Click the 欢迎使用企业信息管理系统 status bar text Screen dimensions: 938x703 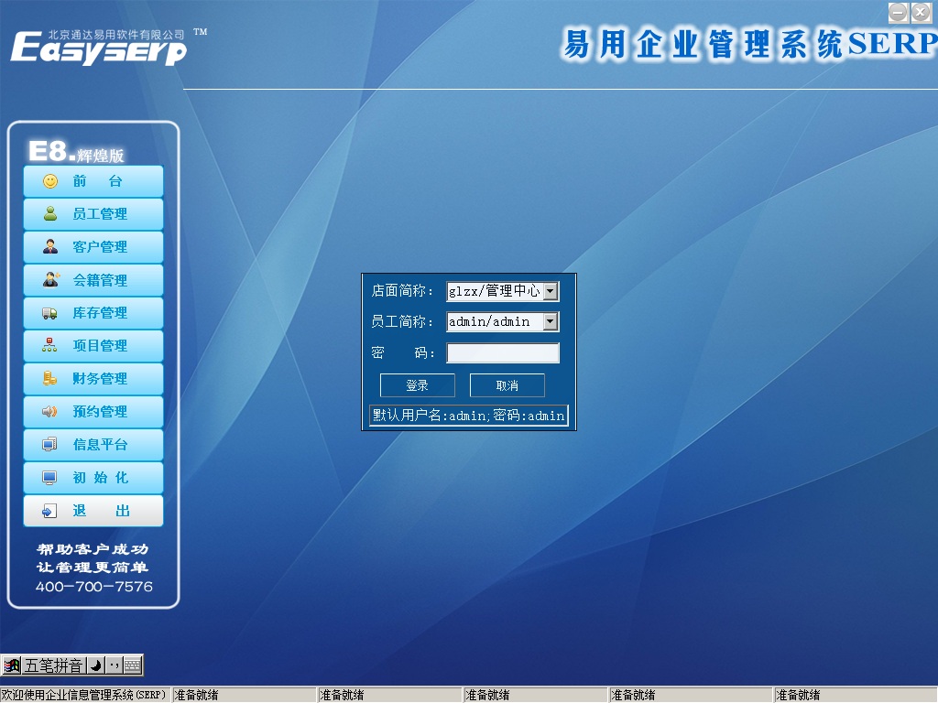83,696
